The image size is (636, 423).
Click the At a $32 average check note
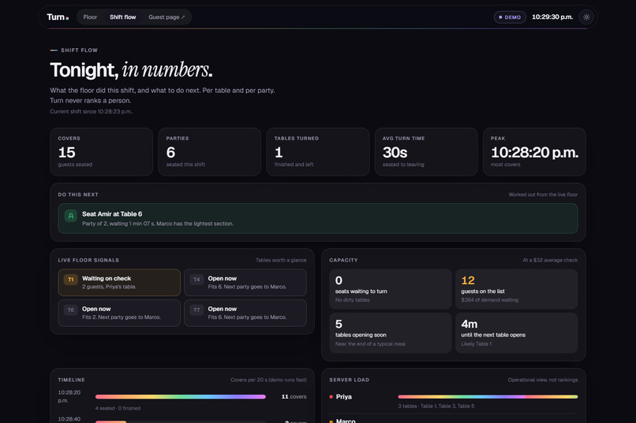tap(550, 260)
